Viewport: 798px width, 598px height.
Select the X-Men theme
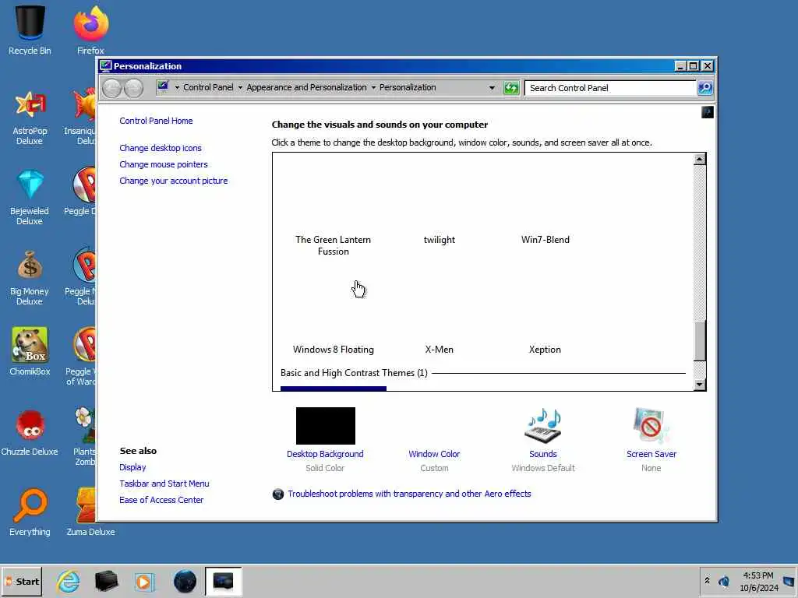tap(440, 350)
